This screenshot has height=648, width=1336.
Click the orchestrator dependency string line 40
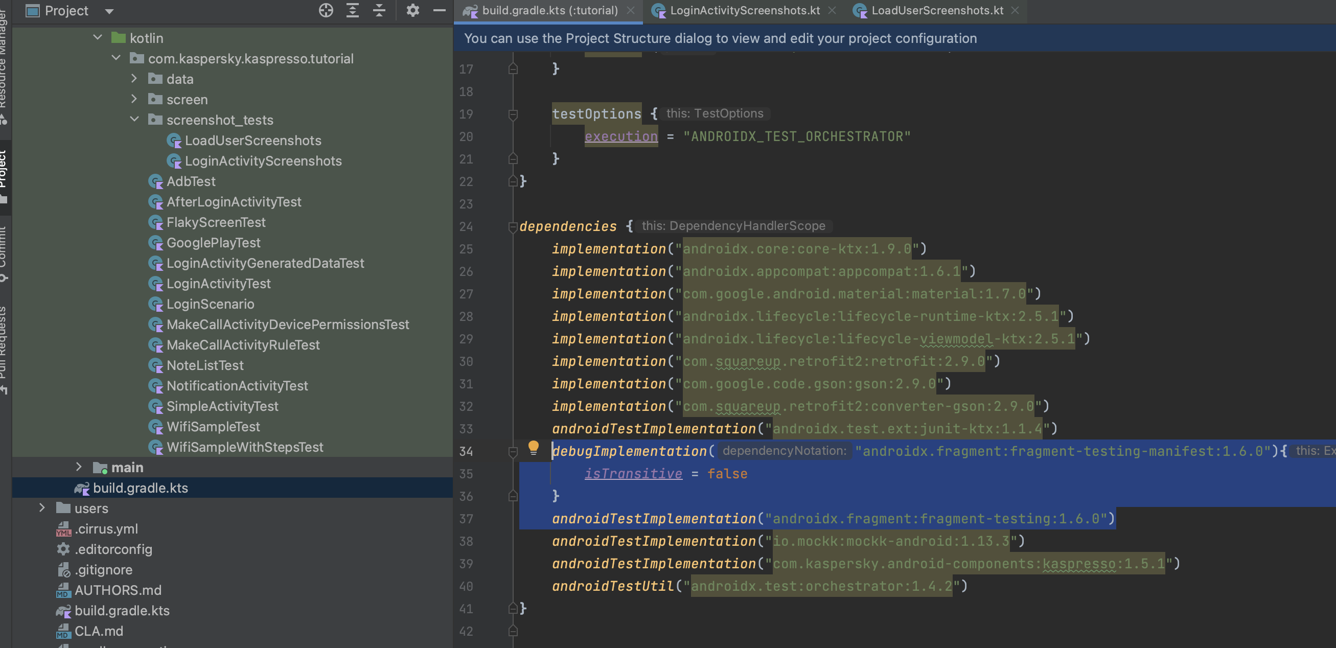(821, 586)
